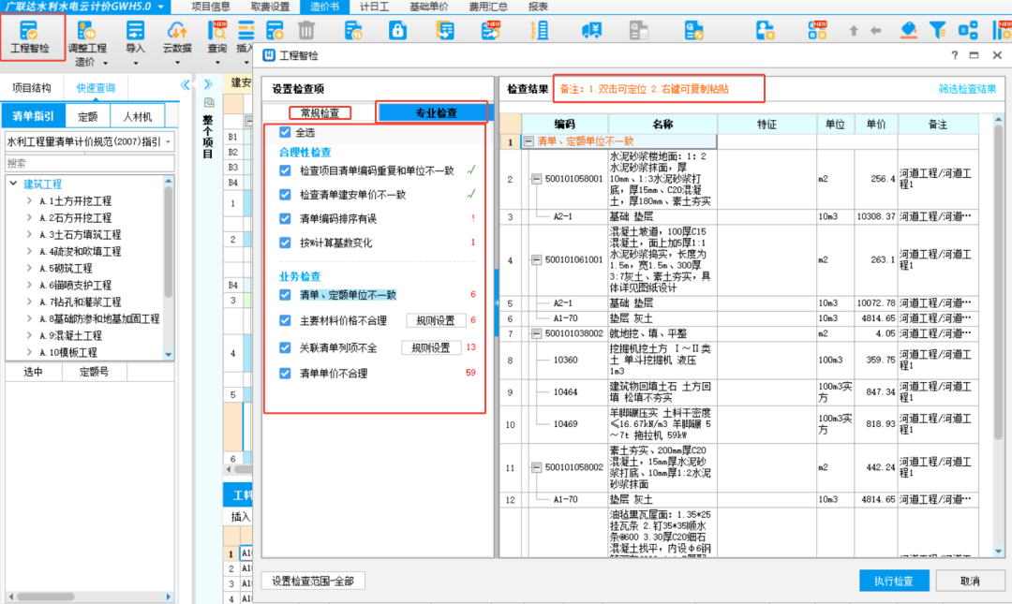The height and width of the screenshot is (604, 1012).
Task: Click the delivery truck icon in toolbar
Action: click(x=591, y=31)
